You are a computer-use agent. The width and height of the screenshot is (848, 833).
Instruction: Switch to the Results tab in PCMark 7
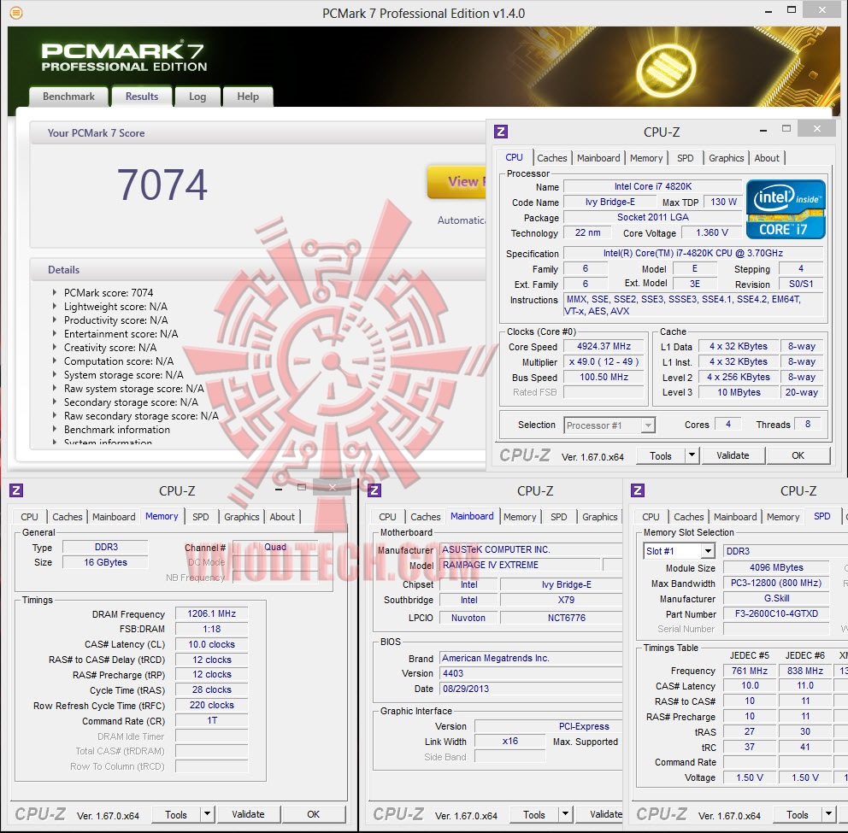[142, 97]
